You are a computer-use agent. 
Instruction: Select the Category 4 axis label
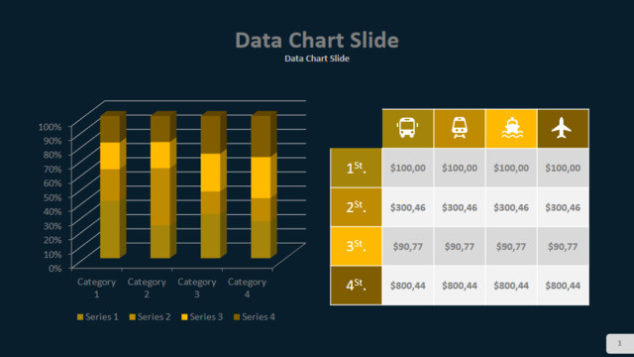(247, 288)
